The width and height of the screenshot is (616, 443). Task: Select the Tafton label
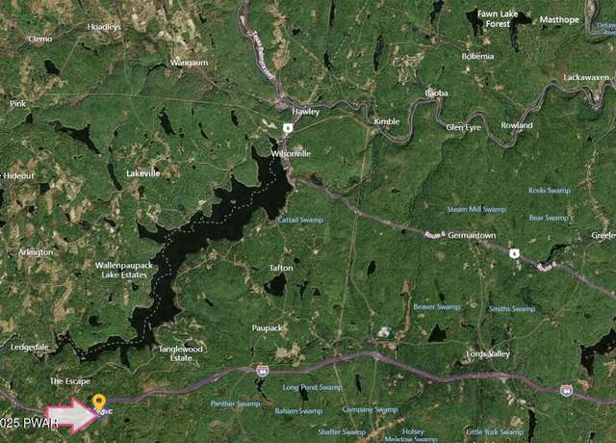tap(281, 268)
